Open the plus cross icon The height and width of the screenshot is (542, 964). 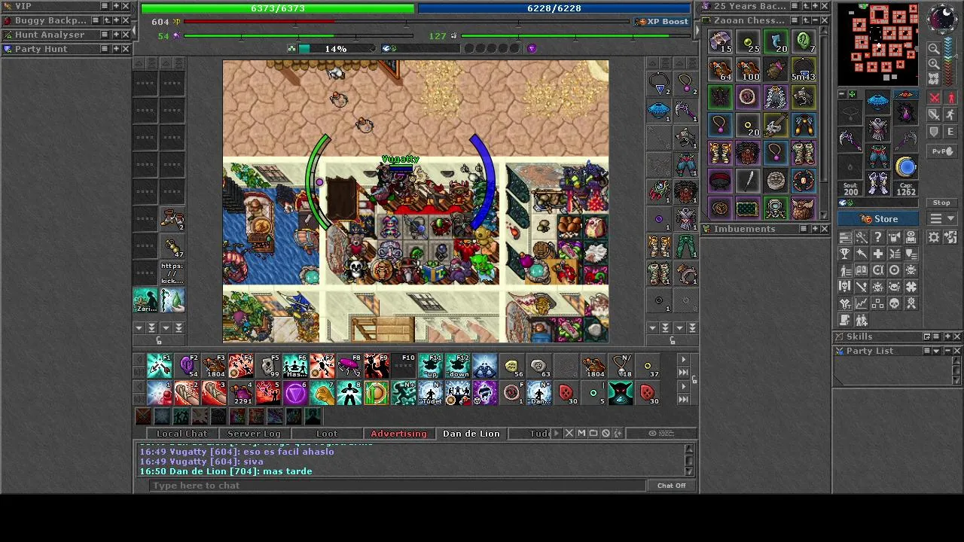coord(878,254)
